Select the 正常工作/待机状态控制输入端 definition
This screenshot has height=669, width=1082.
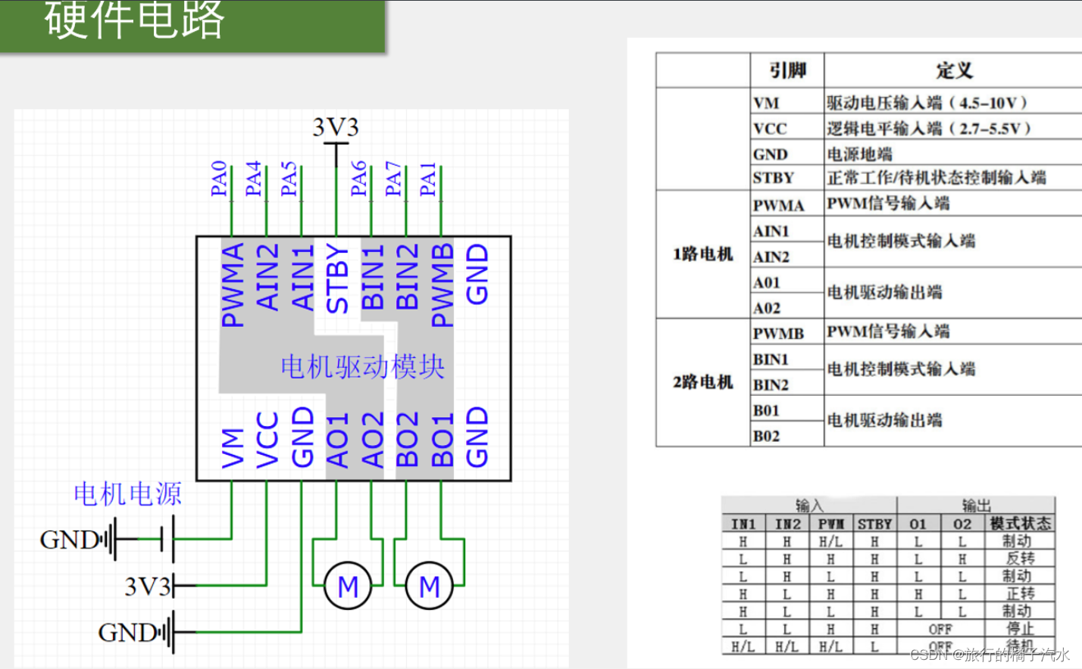(937, 177)
